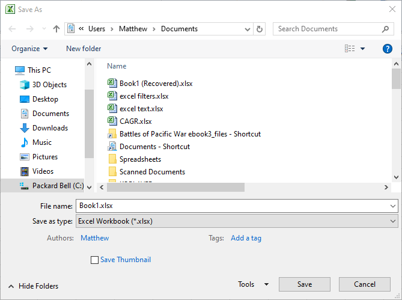Click the file list scroll up arrow
This screenshot has width=402, height=300.
[396, 64]
